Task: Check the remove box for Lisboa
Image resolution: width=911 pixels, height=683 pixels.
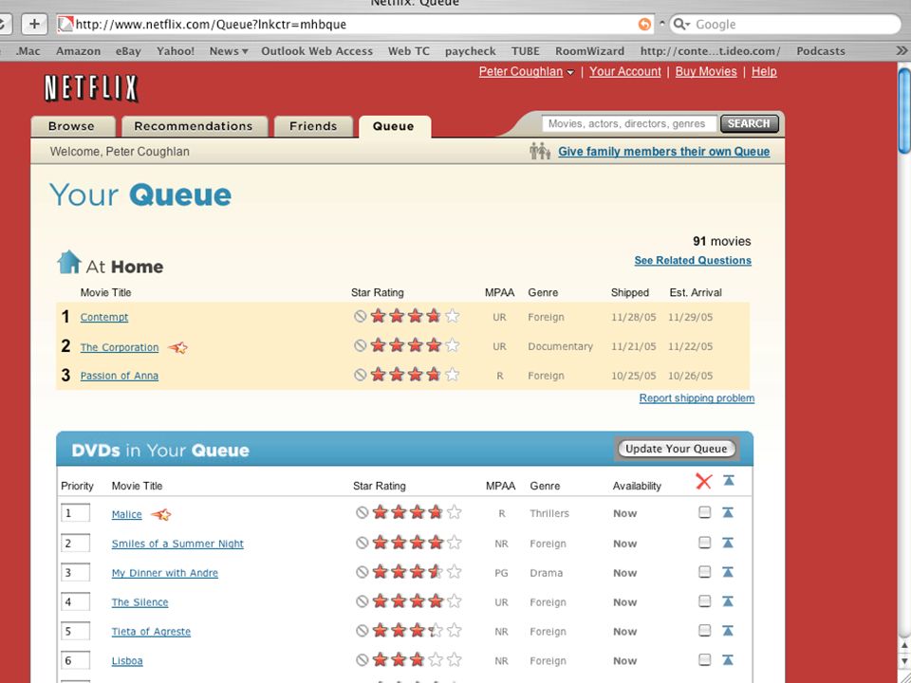Action: [x=705, y=660]
